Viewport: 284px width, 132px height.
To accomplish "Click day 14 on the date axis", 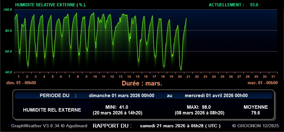I will coord(129,76).
